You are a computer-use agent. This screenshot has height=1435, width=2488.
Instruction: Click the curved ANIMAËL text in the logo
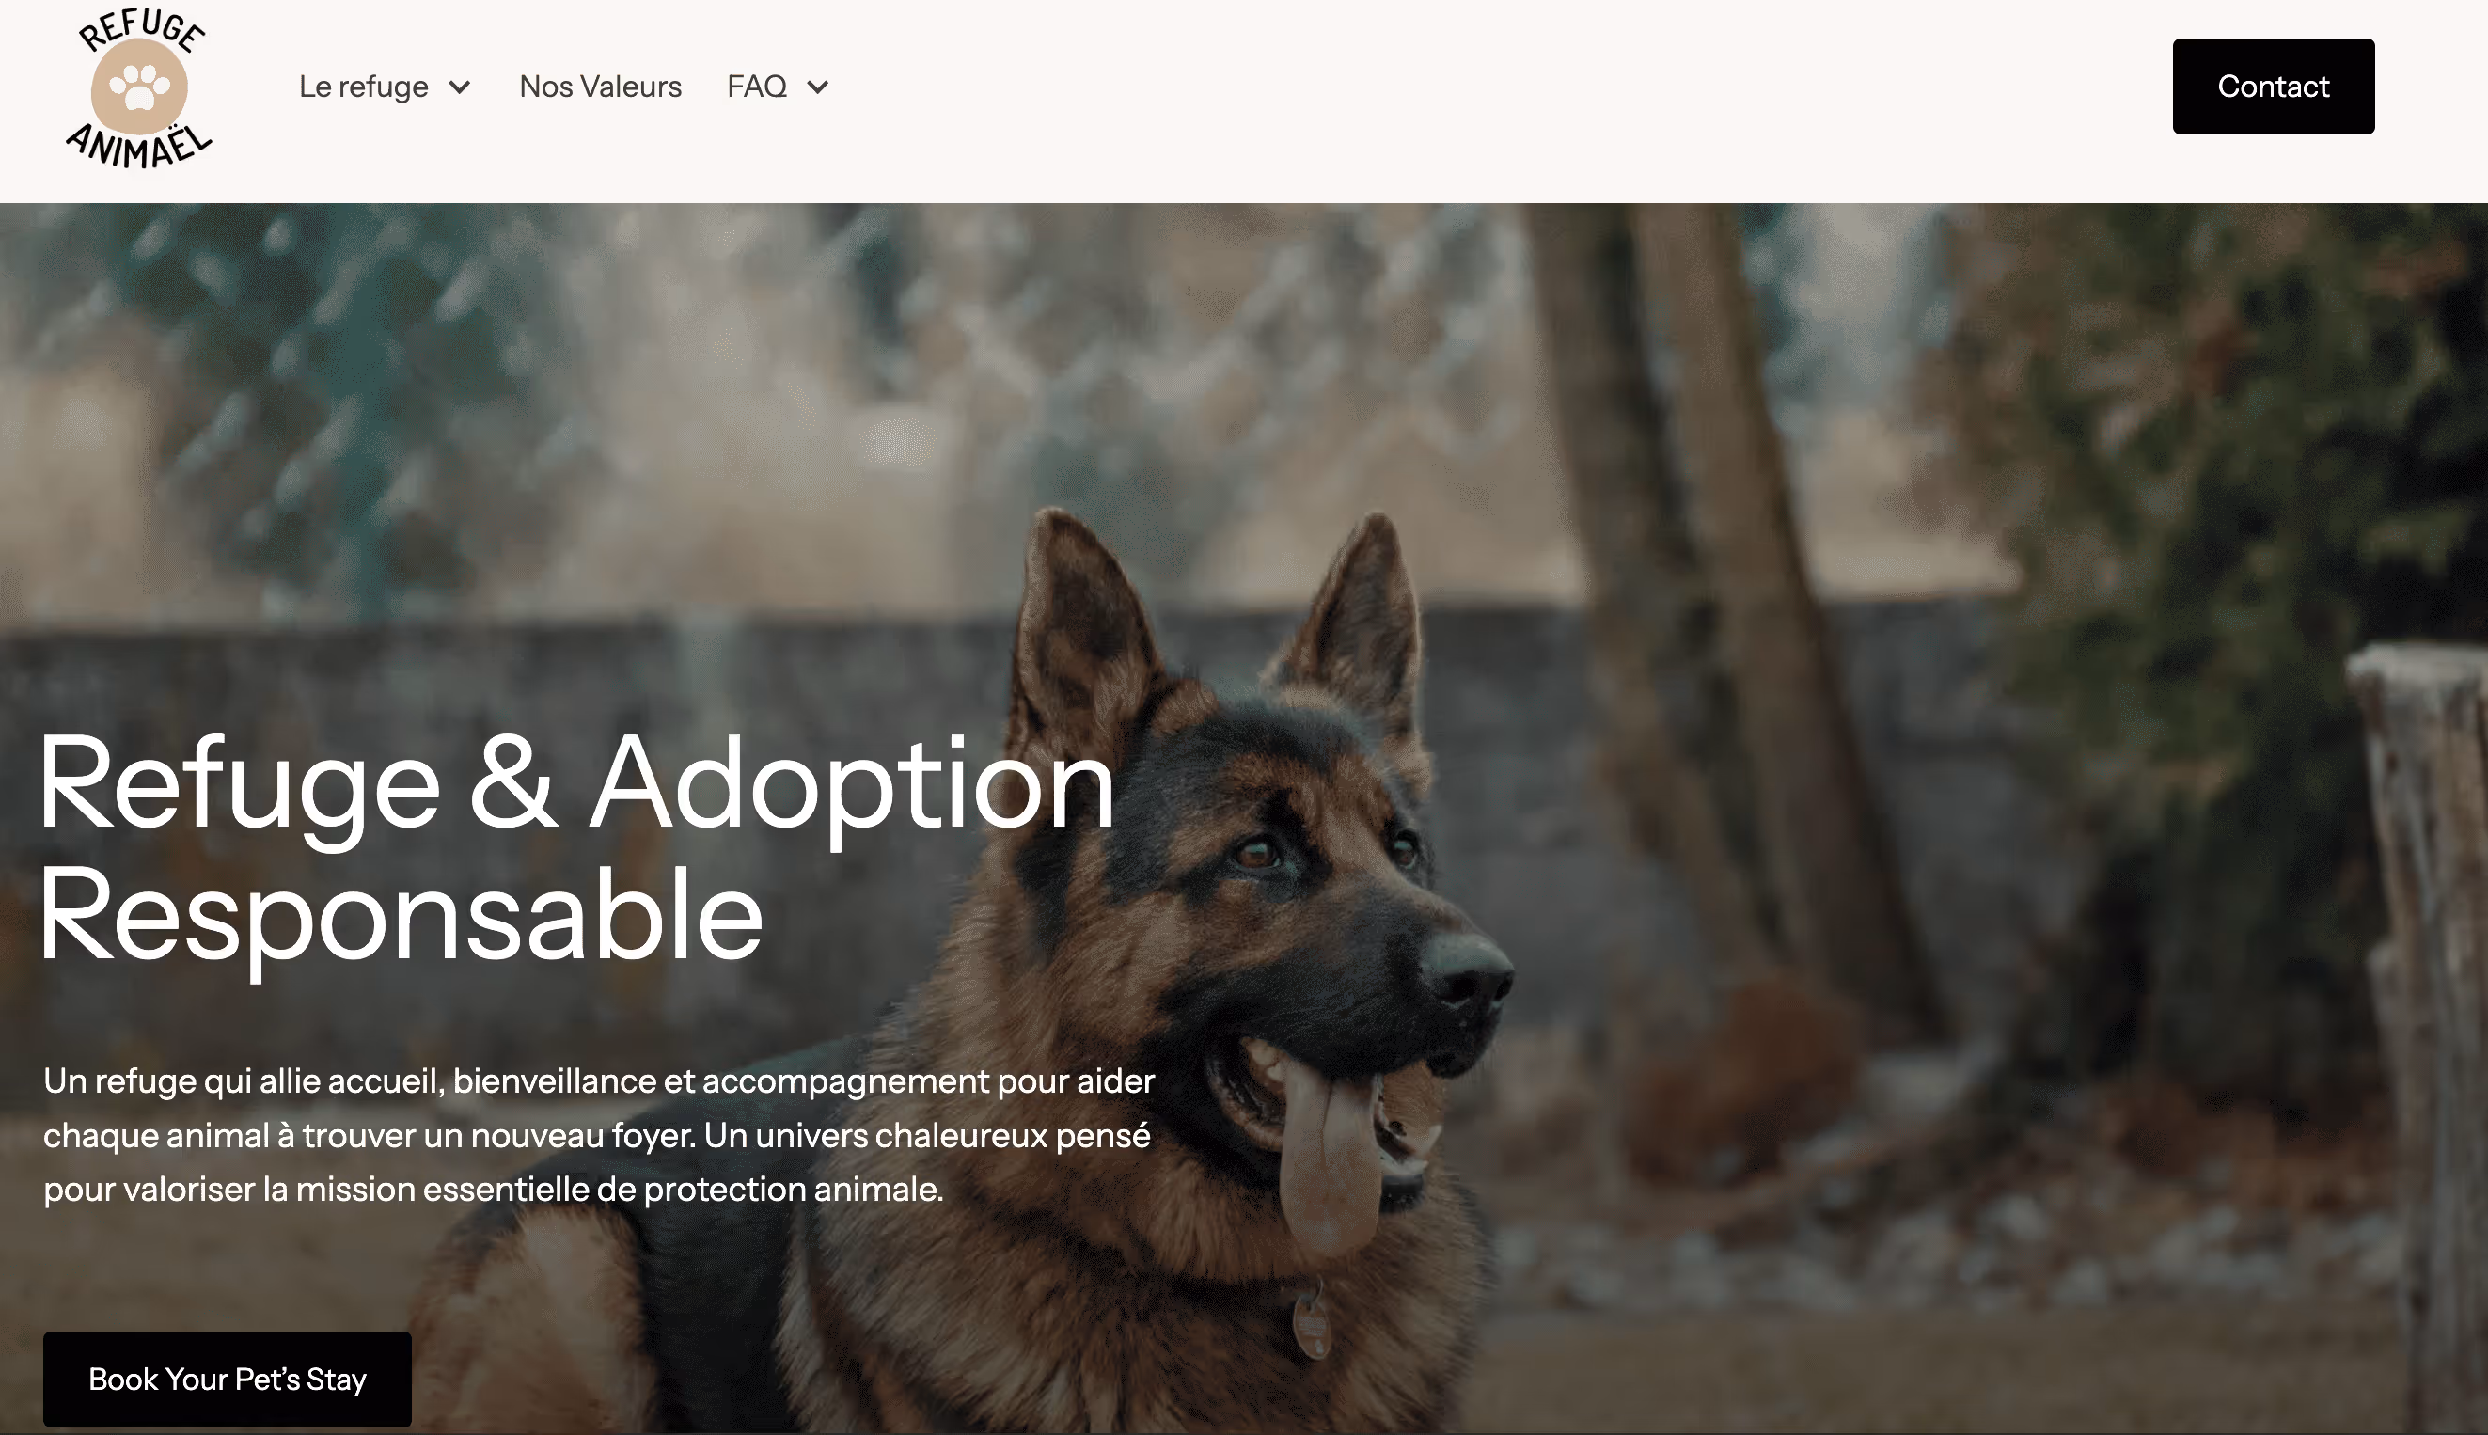pos(139,146)
